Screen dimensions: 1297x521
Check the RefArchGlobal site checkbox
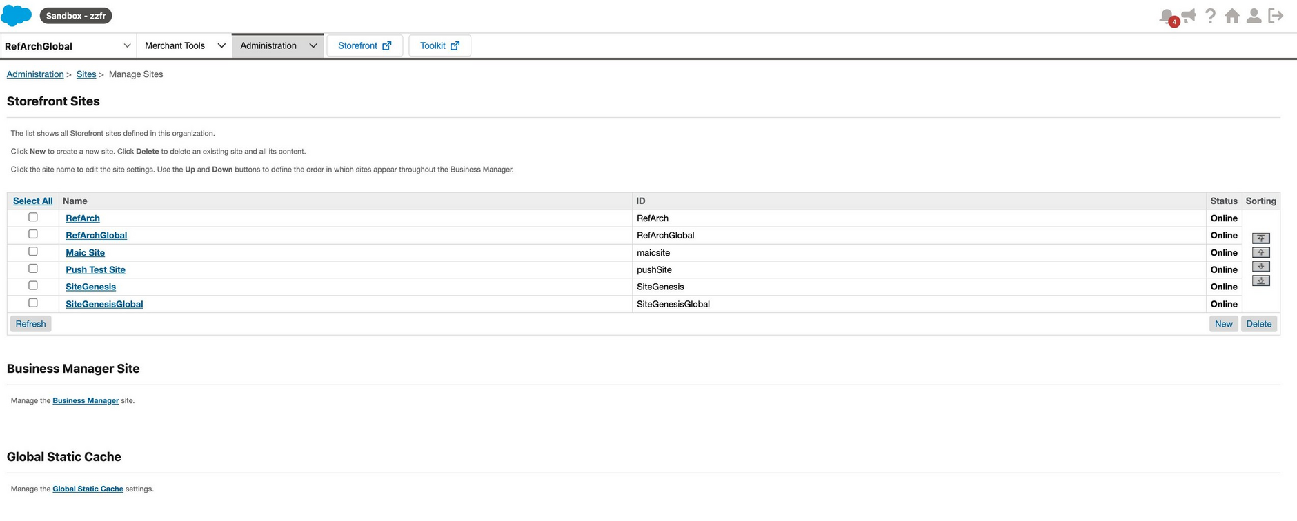coord(32,234)
